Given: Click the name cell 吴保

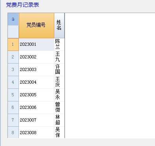Looking at the screenshot, I should [59, 133].
